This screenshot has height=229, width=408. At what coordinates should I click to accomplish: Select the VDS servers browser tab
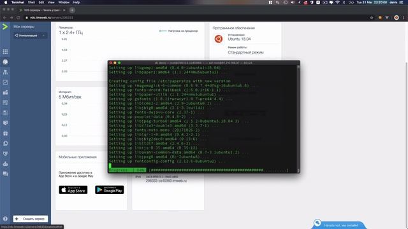click(41, 10)
